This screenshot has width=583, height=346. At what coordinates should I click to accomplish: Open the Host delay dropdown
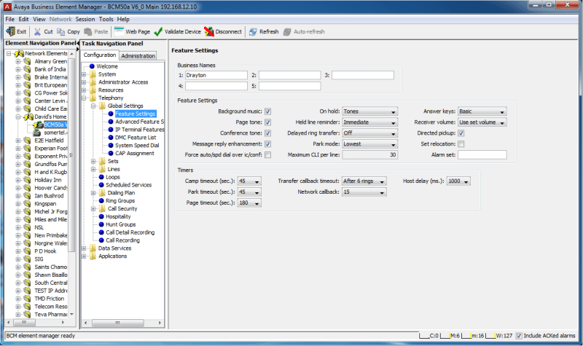[x=459, y=181]
